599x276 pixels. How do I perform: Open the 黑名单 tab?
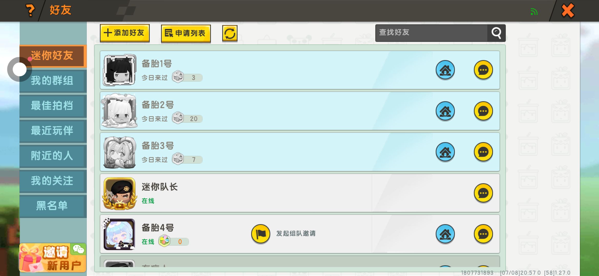click(x=52, y=206)
